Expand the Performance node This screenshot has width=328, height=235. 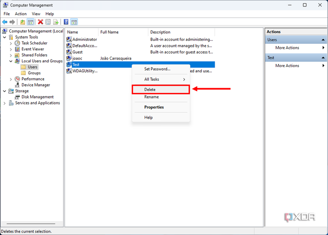(x=11, y=79)
